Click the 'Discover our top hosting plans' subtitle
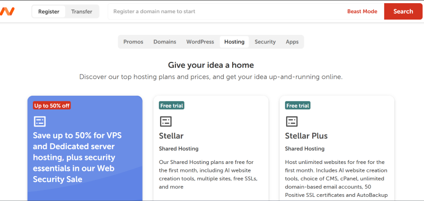424x201 pixels. pos(211,77)
